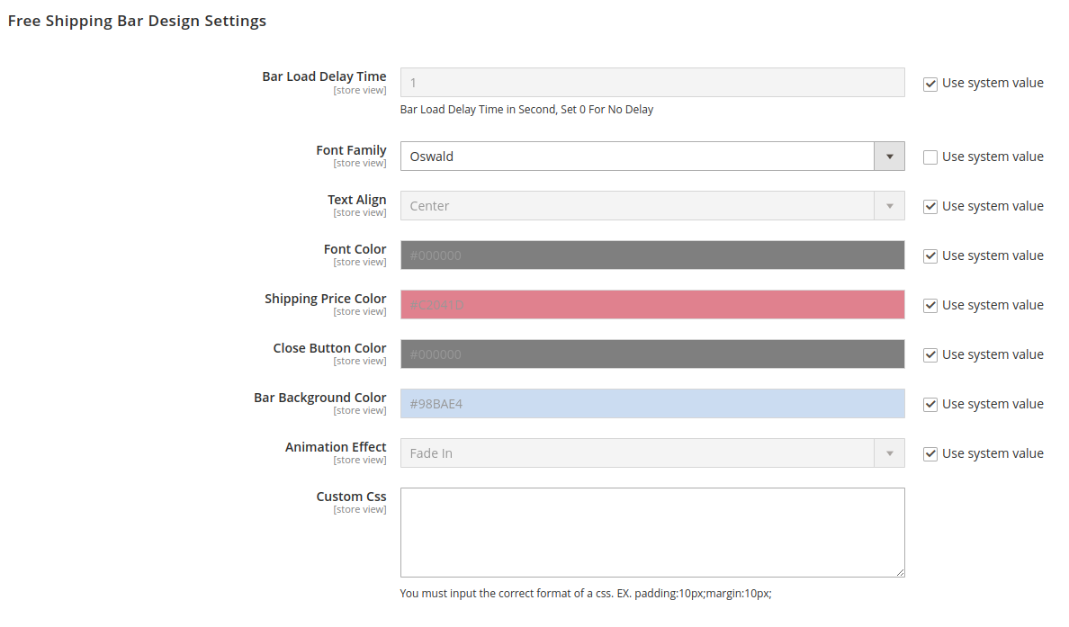The height and width of the screenshot is (627, 1069).
Task: Click inside the Custom Css text area
Action: 652,533
